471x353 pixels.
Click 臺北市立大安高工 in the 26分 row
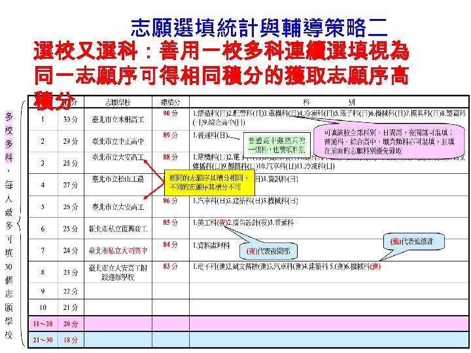pyautogui.click(x=118, y=207)
